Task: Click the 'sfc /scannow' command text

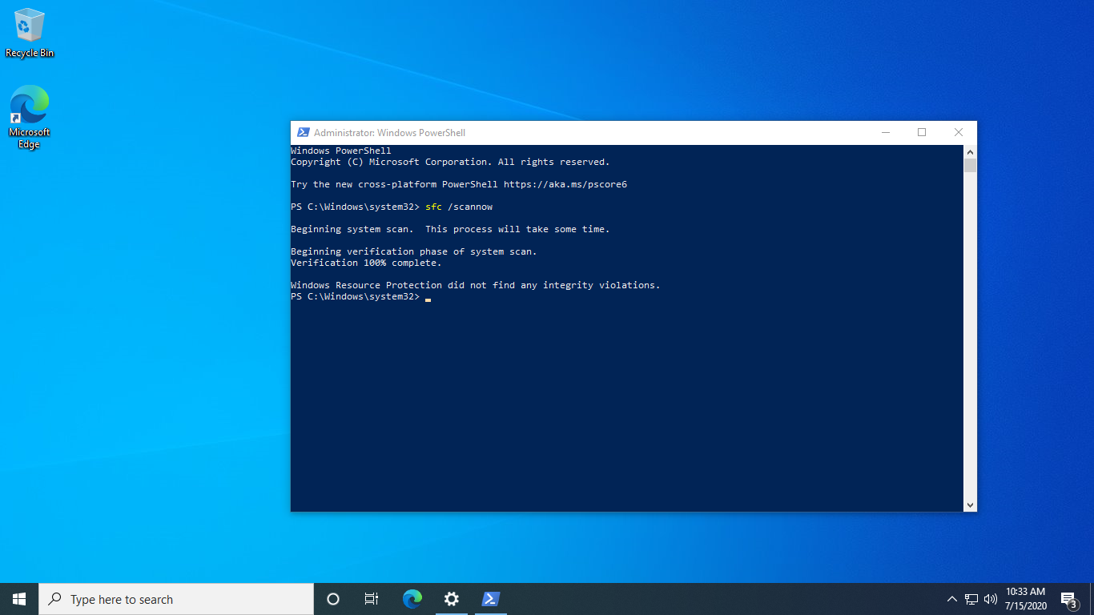Action: coord(459,207)
